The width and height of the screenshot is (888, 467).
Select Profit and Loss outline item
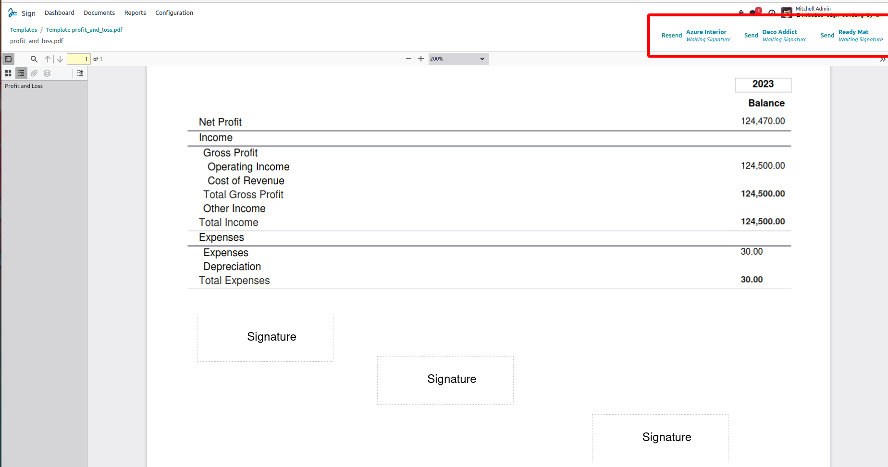24,86
